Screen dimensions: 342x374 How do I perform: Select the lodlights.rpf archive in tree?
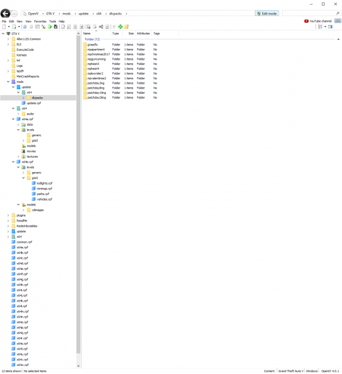(x=42, y=183)
